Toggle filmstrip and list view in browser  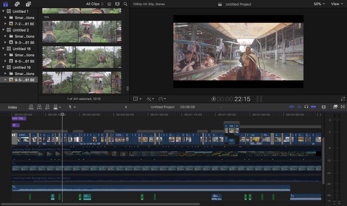(109, 4)
